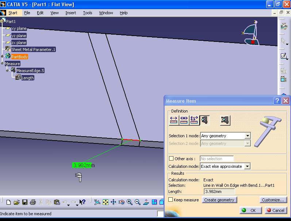
Task: Select Measure Between in chain mode icon
Action: [x=184, y=120]
